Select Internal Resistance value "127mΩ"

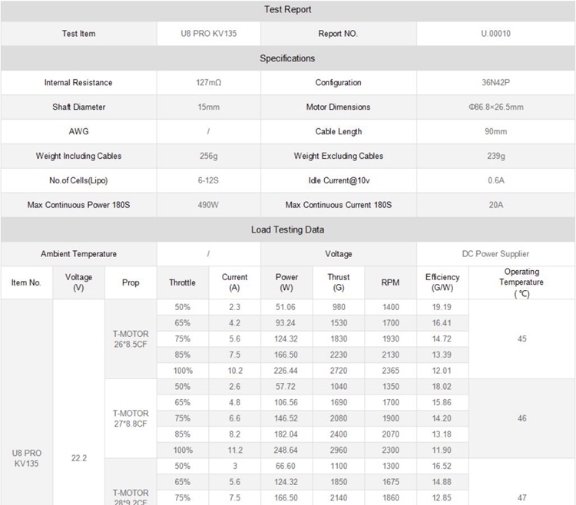[x=208, y=83]
